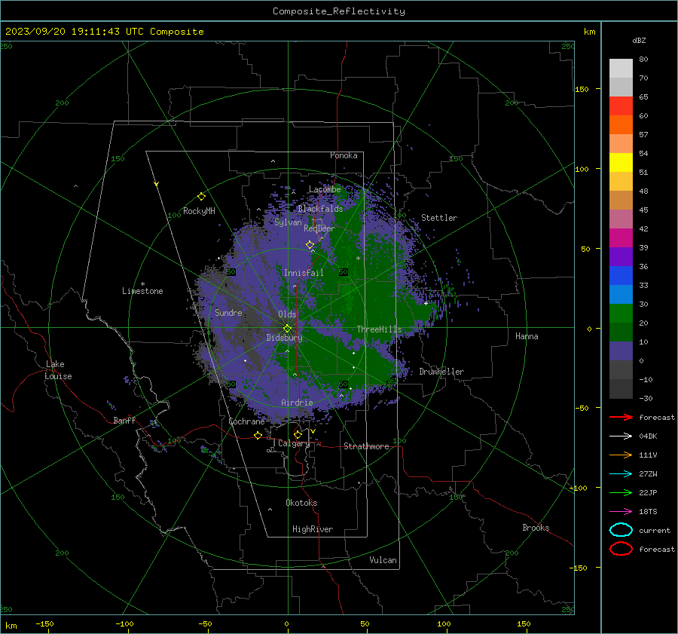Click the Innisfail city label
Image resolution: width=678 pixels, height=634 pixels.
[x=304, y=273]
